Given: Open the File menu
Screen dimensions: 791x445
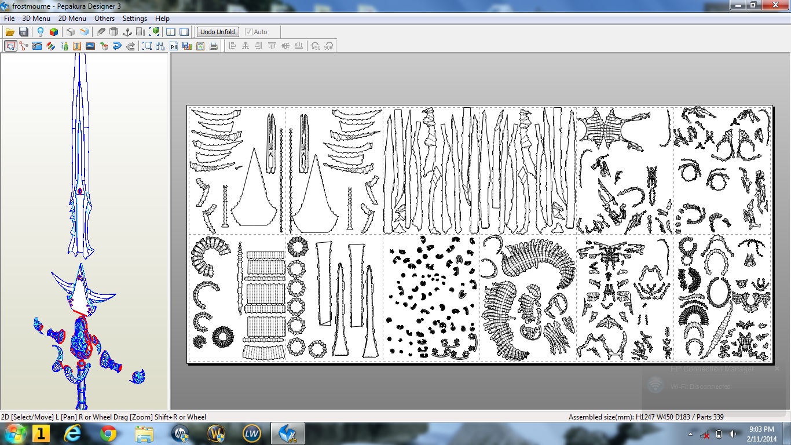Looking at the screenshot, I should [9, 19].
